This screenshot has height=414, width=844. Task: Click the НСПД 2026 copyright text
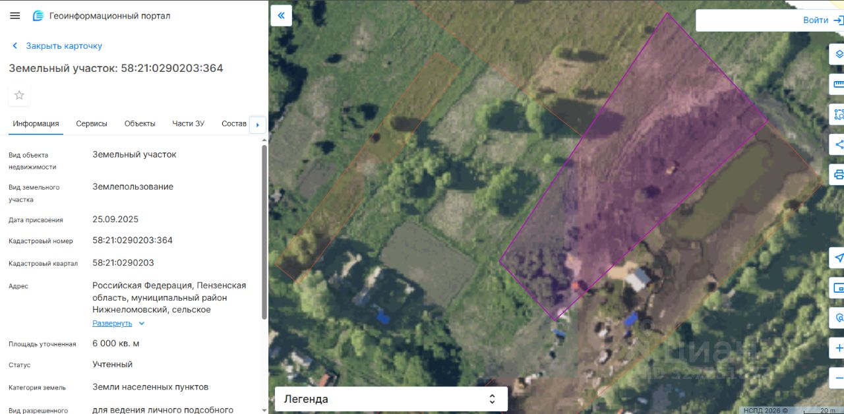[766, 410]
